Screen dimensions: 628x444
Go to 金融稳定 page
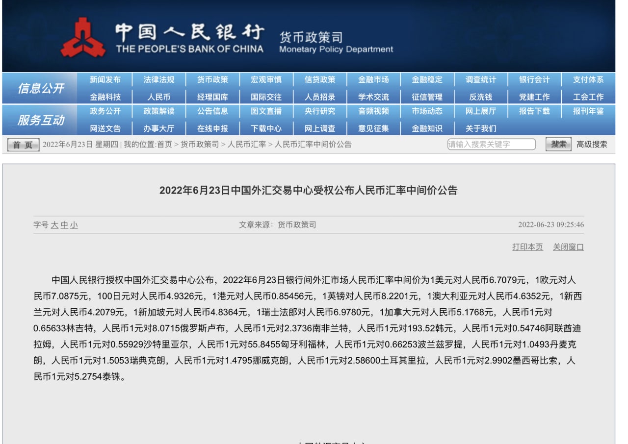pos(427,79)
